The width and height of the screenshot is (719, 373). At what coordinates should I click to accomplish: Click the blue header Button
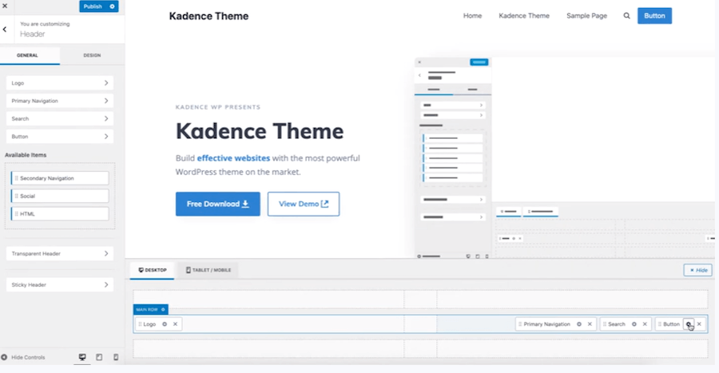[654, 16]
